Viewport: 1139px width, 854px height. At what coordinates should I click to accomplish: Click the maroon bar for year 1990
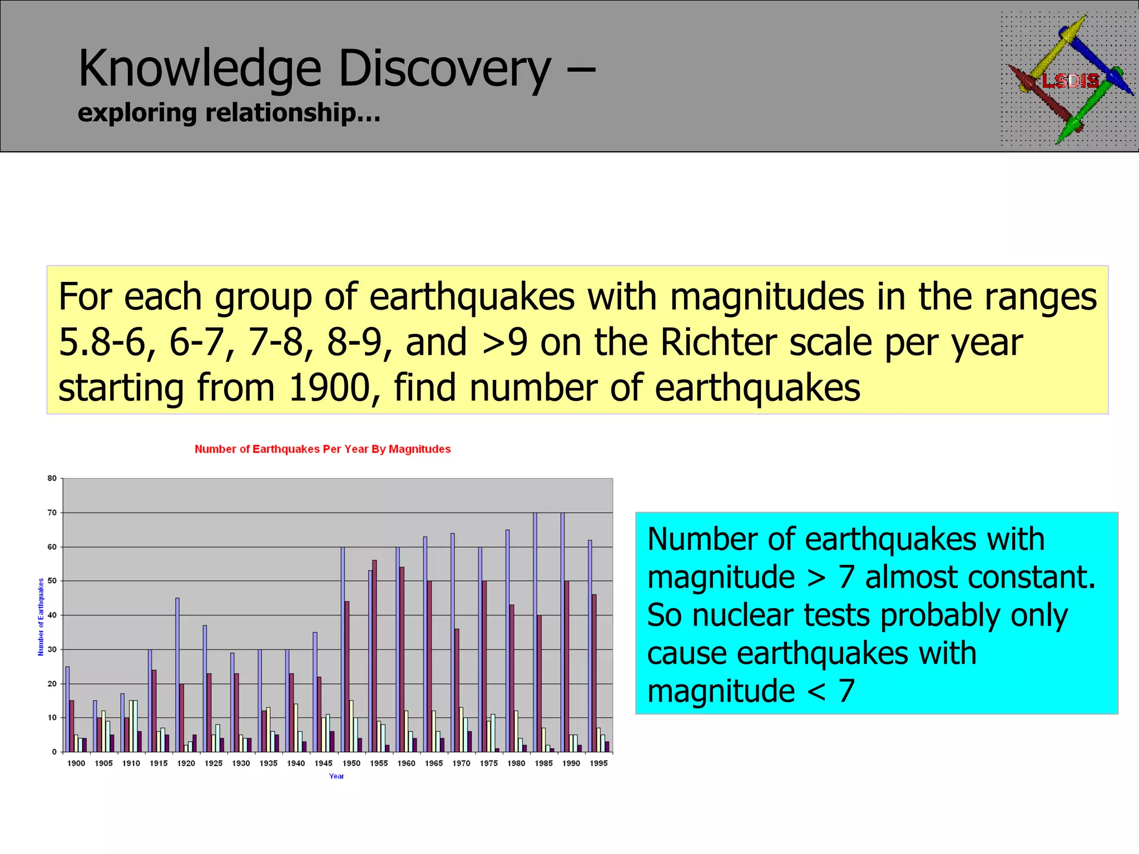[x=567, y=667]
